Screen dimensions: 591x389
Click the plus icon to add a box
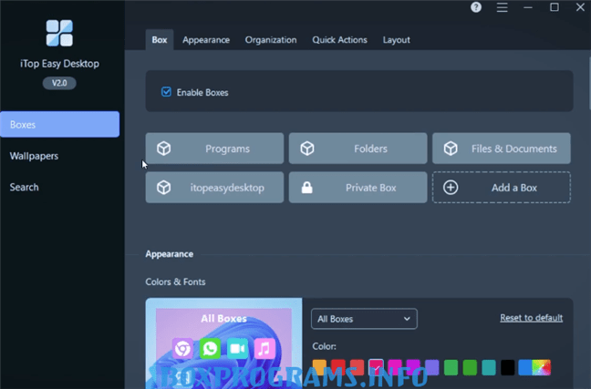[451, 188]
